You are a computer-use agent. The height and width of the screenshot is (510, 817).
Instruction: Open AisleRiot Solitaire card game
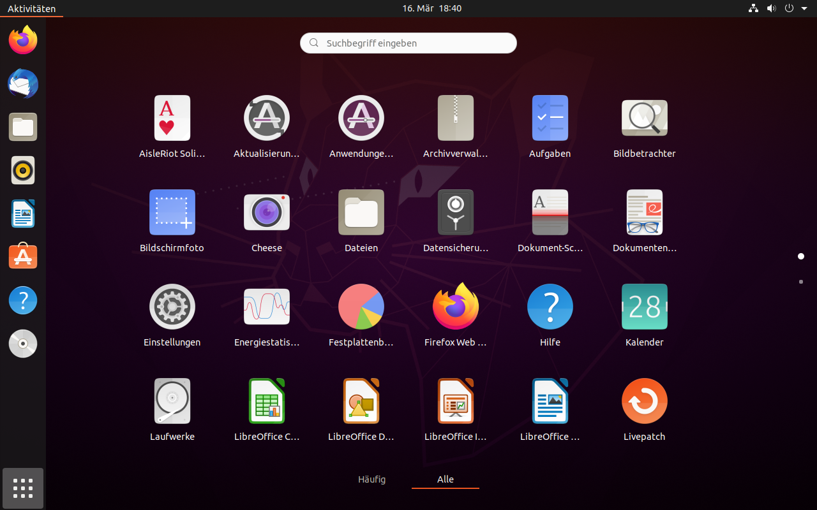[x=172, y=119]
